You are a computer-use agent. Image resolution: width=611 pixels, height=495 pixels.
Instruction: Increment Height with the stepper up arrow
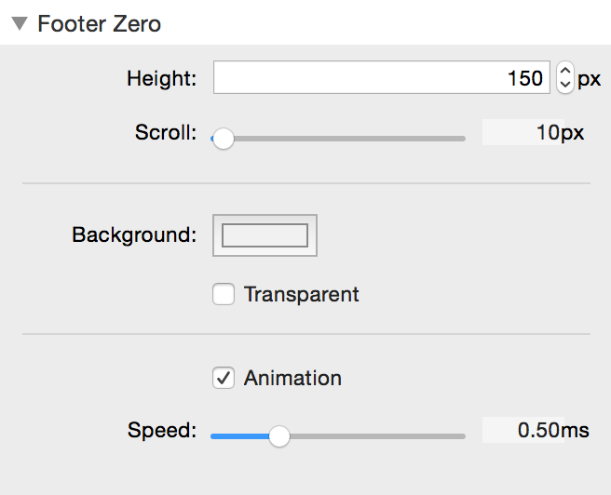564,71
